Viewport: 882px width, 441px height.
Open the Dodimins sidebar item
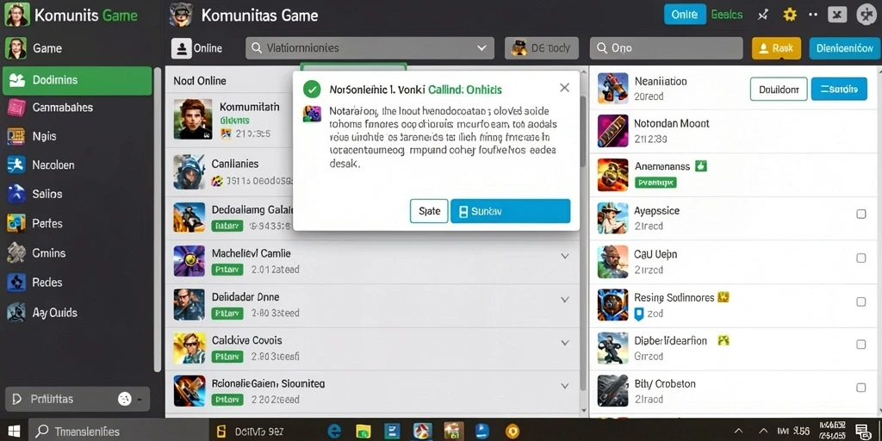pos(77,80)
